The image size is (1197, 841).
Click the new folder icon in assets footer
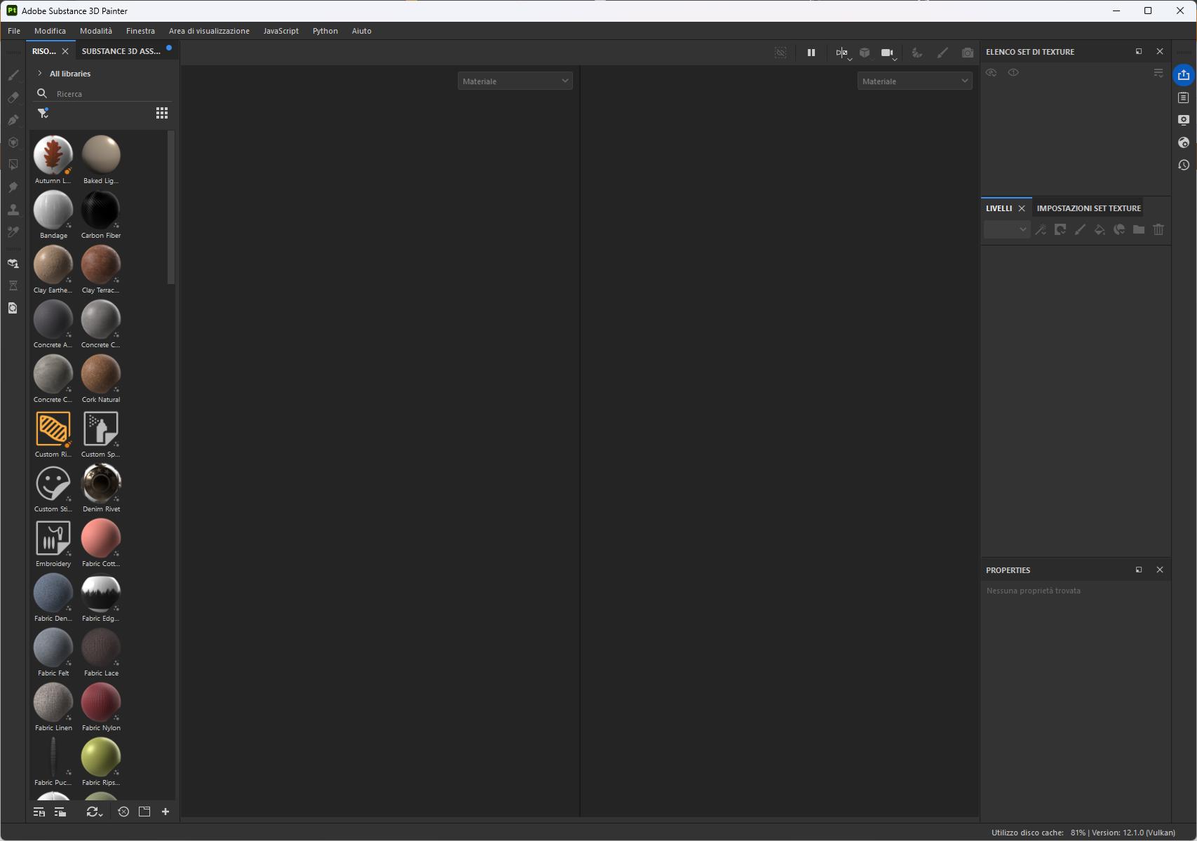coord(144,812)
